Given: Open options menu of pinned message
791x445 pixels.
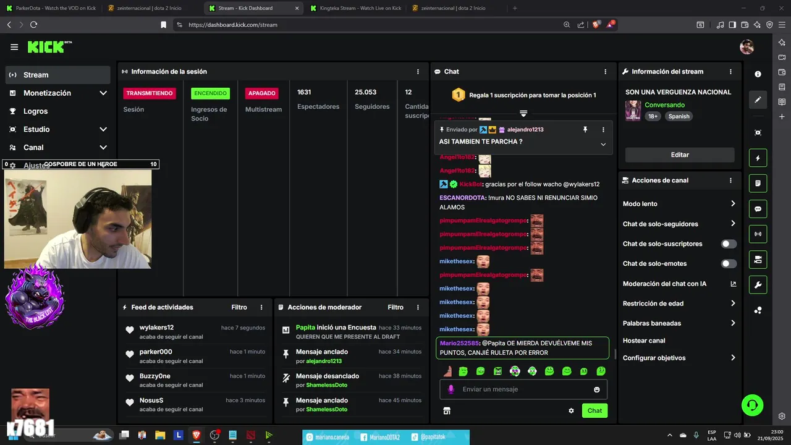Looking at the screenshot, I should [x=603, y=130].
